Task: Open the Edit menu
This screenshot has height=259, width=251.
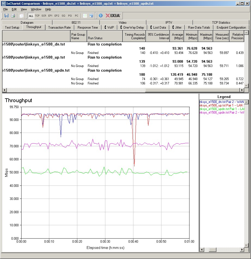Action: point(14,9)
